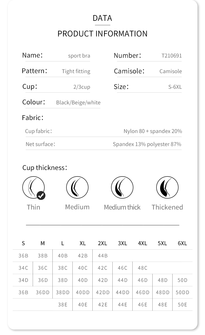Click the Thin cup thickness icon

coord(33,187)
